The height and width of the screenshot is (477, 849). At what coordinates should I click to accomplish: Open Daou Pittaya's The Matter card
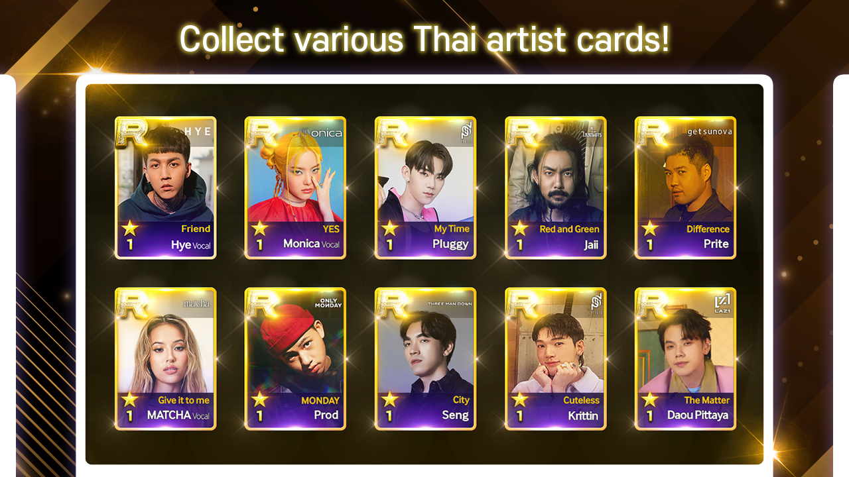click(685, 358)
